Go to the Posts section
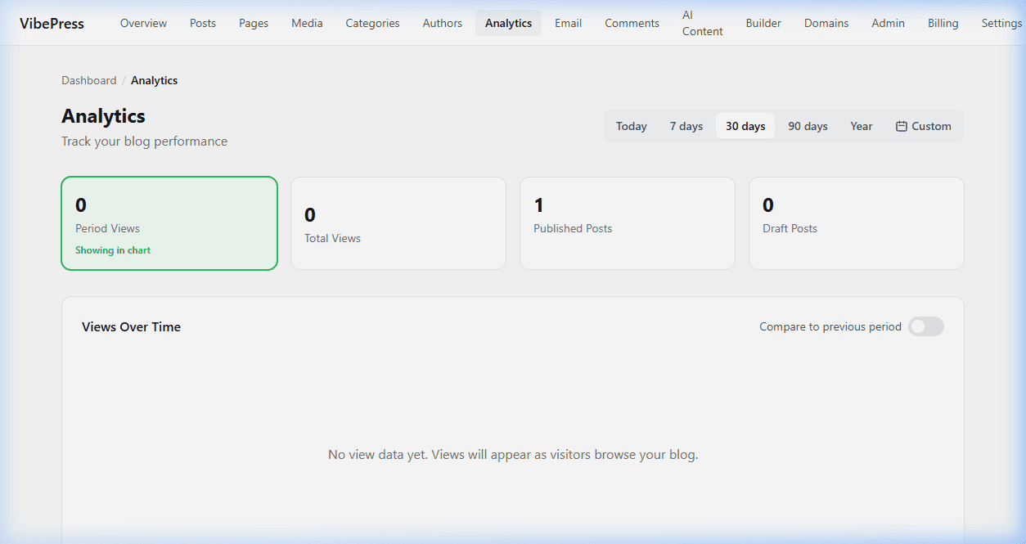Image resolution: width=1026 pixels, height=544 pixels. click(203, 23)
